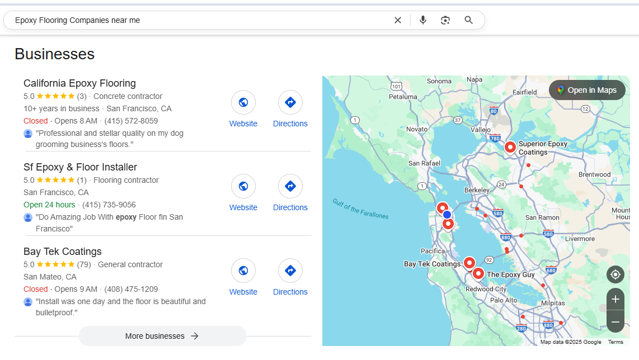The height and width of the screenshot is (360, 639).
Task: Click the magnifying glass search icon
Action: tap(469, 20)
